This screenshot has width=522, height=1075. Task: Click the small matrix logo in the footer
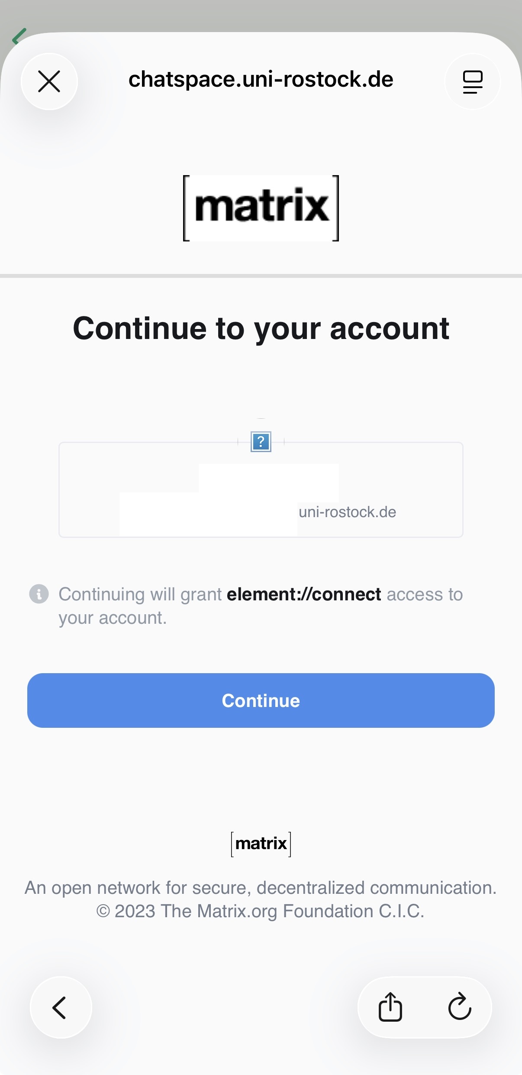pos(261,844)
